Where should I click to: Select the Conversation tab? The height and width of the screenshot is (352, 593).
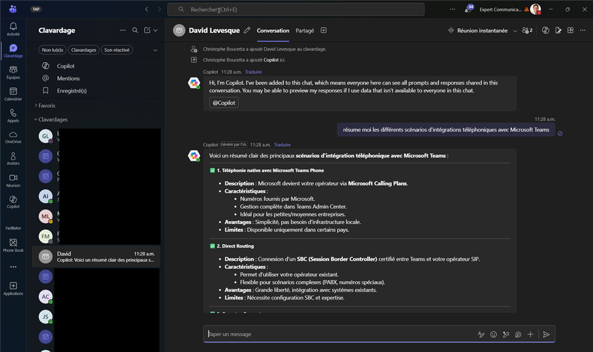coord(273,31)
